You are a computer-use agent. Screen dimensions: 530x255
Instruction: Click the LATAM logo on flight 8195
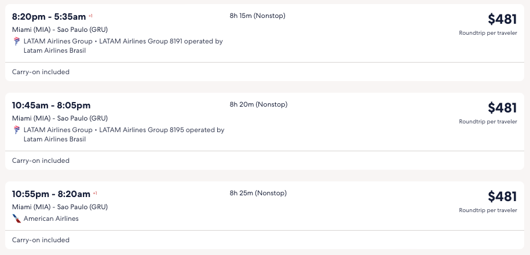[16, 130]
